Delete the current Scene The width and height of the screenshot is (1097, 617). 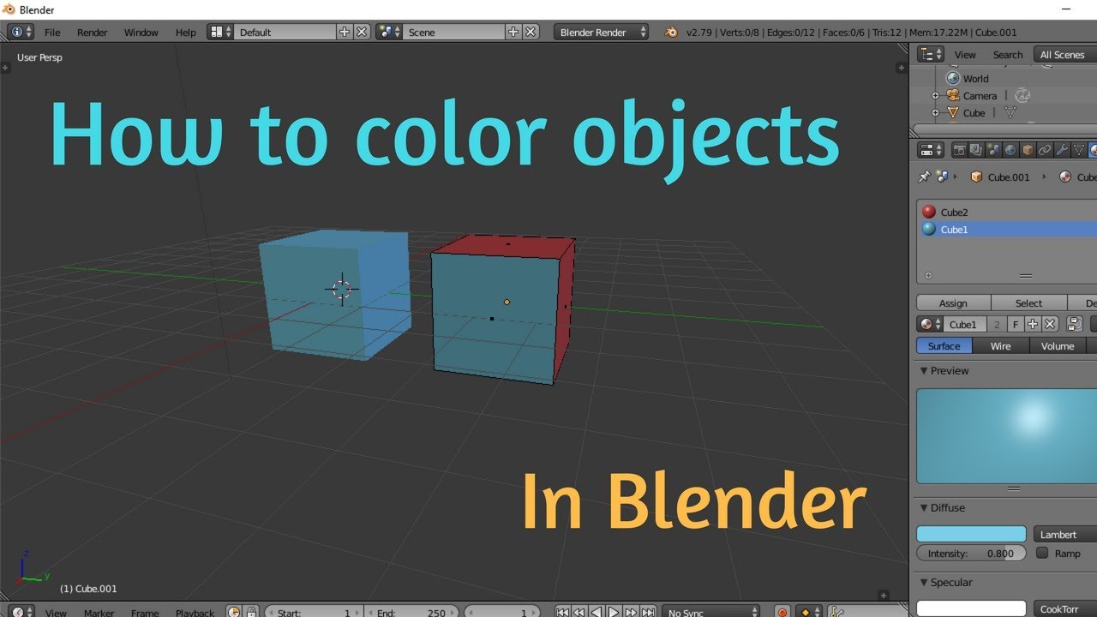[x=531, y=32]
